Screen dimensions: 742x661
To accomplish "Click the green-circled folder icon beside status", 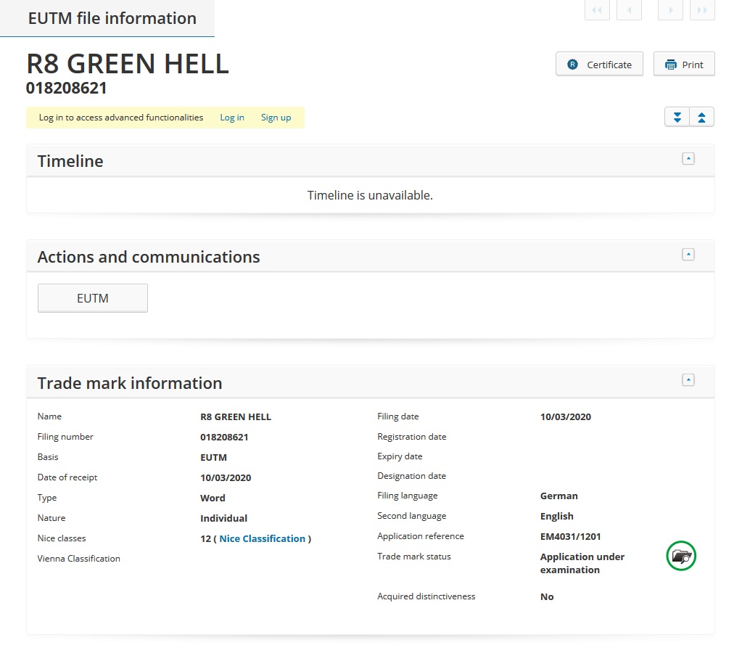I will point(681,557).
